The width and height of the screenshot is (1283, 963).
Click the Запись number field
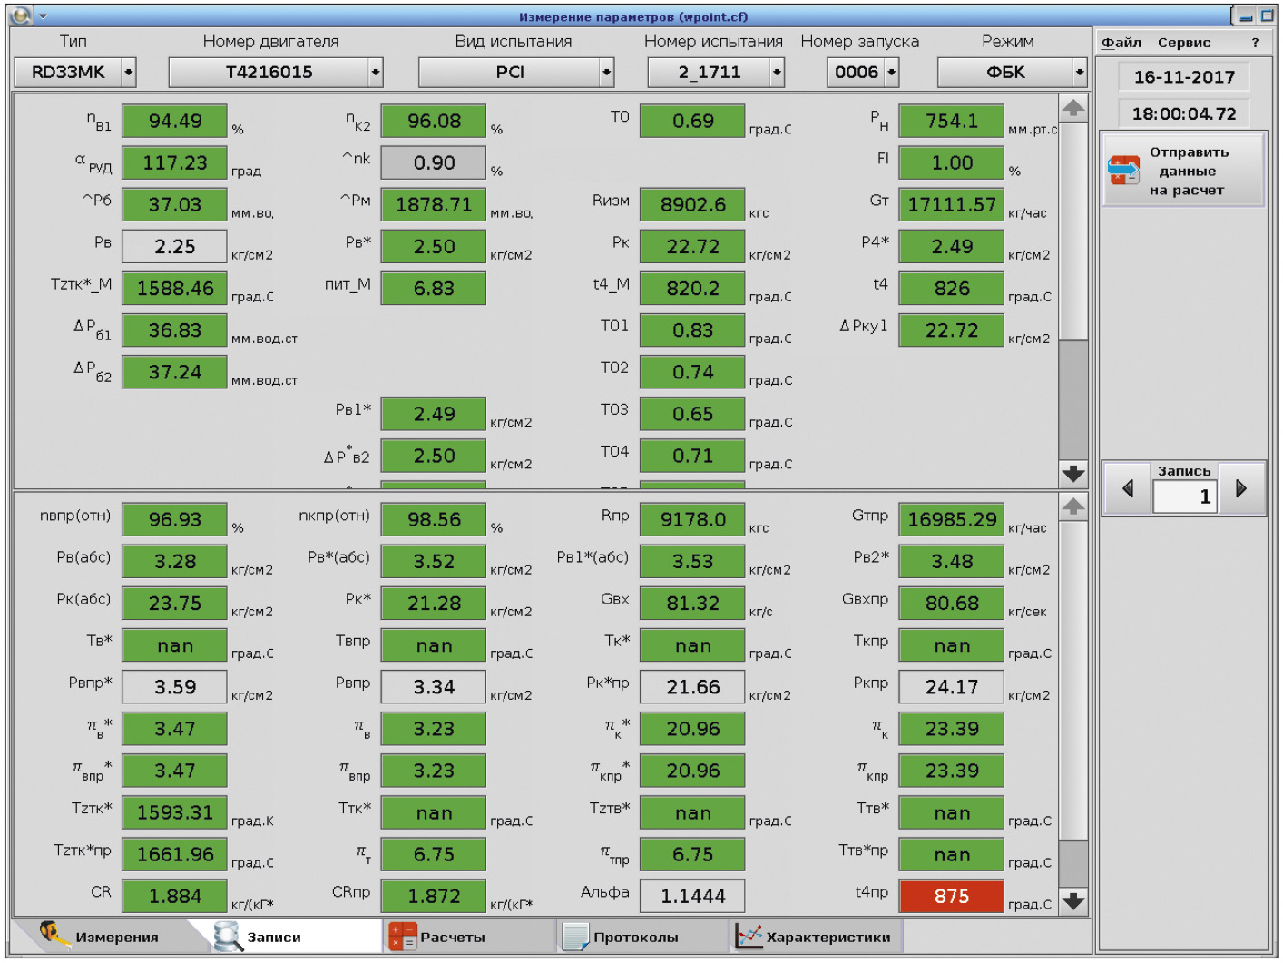[x=1184, y=496]
